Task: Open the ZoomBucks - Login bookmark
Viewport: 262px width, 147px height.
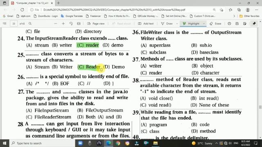Action: click(x=45, y=16)
